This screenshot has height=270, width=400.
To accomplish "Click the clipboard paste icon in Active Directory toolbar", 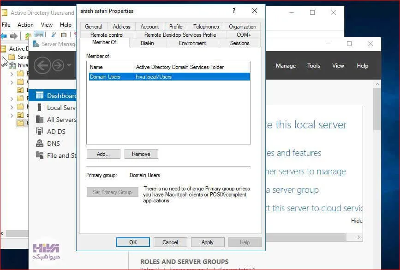I will point(64,35).
